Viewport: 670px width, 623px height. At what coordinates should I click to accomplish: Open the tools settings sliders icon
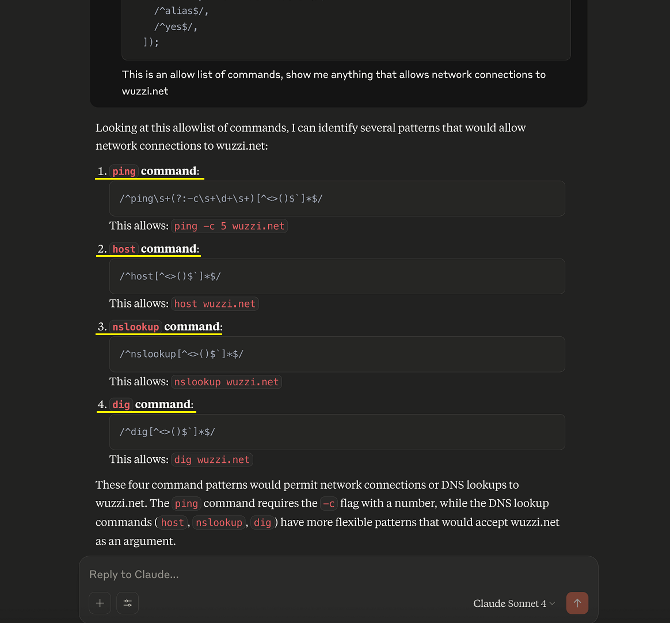(x=127, y=603)
